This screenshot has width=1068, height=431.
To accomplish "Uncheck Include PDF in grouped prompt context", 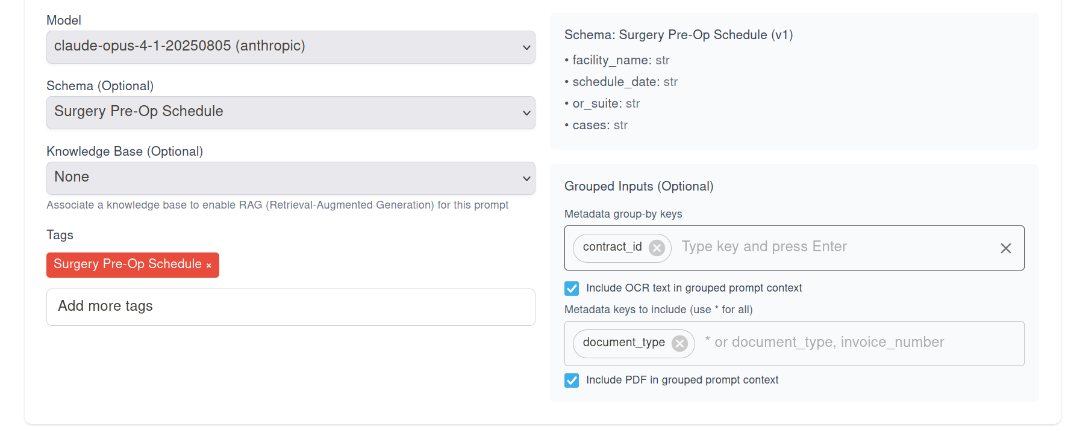I will pyautogui.click(x=571, y=380).
